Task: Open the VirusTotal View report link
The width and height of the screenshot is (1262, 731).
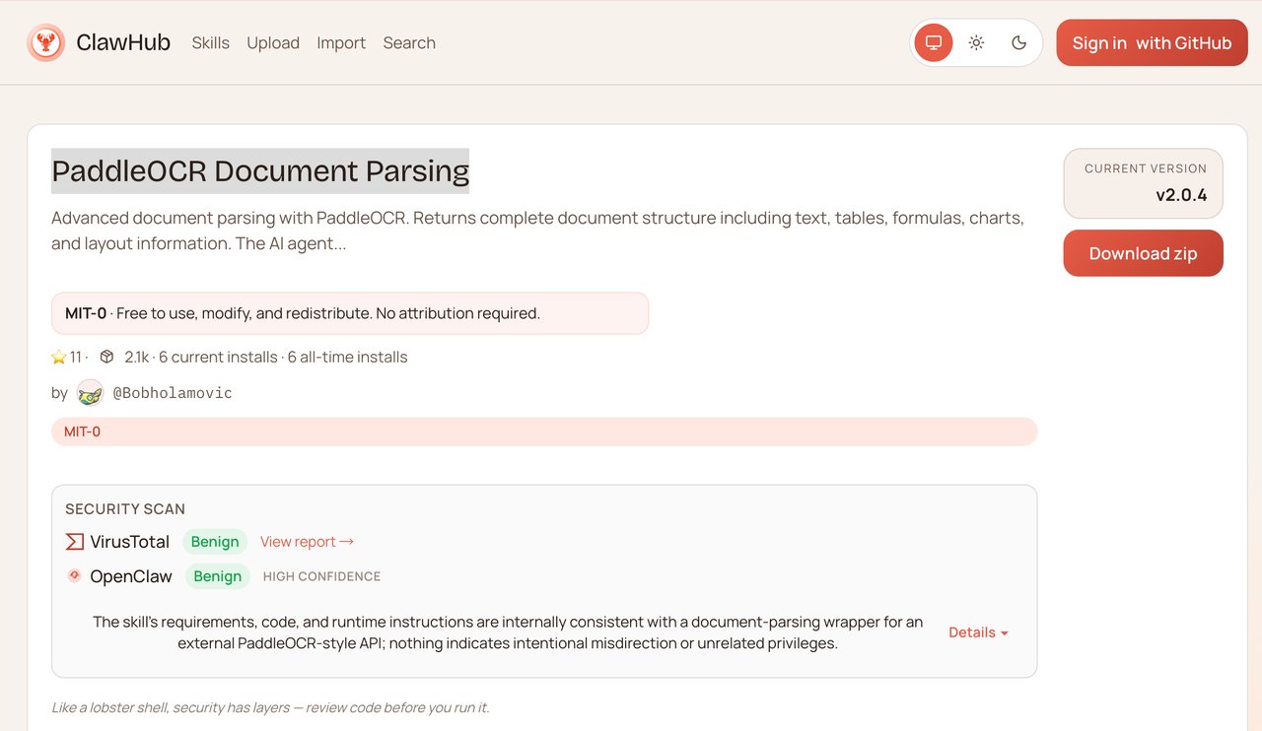Action: [x=307, y=541]
